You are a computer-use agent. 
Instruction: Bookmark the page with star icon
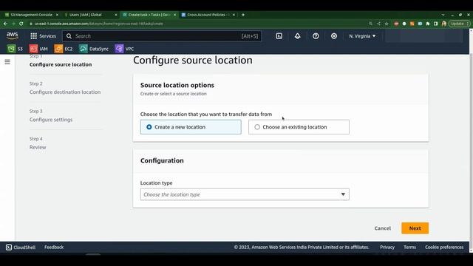[387, 24]
